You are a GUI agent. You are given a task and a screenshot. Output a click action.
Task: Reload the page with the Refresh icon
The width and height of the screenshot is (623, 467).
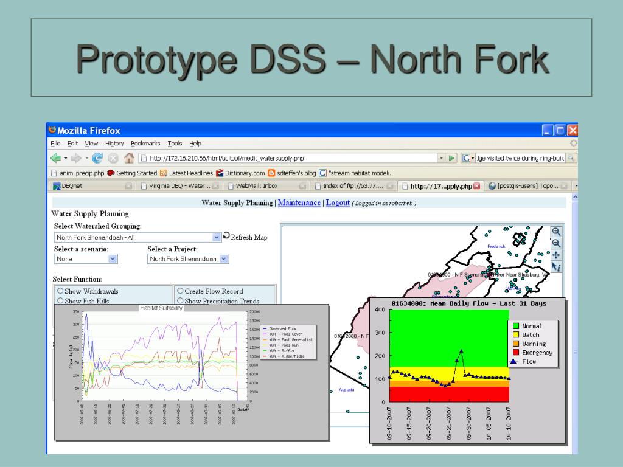click(x=97, y=159)
